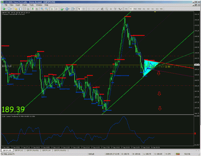Open the Navigator favorites star icon
Screen dimensions: 201x156
coord(16,9)
